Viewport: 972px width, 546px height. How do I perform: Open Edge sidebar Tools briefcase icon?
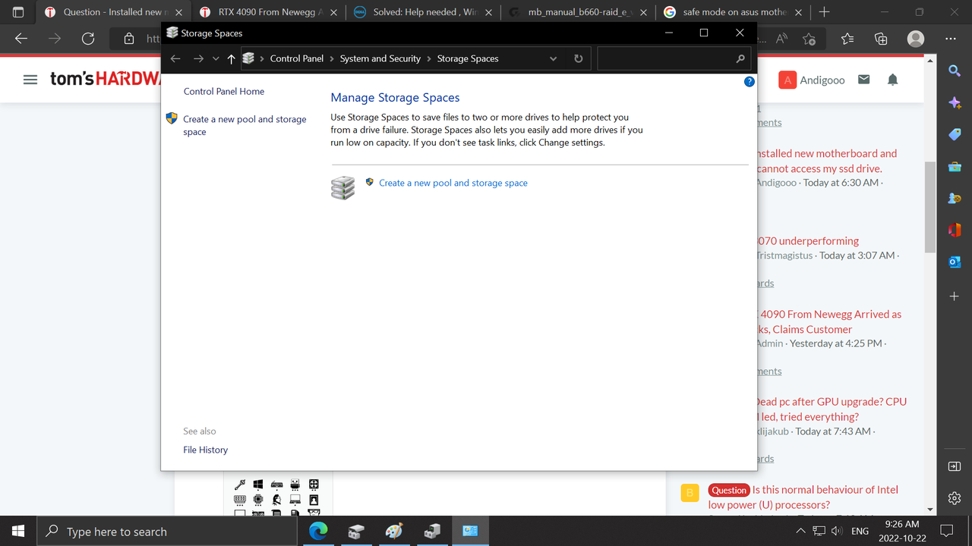click(x=955, y=167)
